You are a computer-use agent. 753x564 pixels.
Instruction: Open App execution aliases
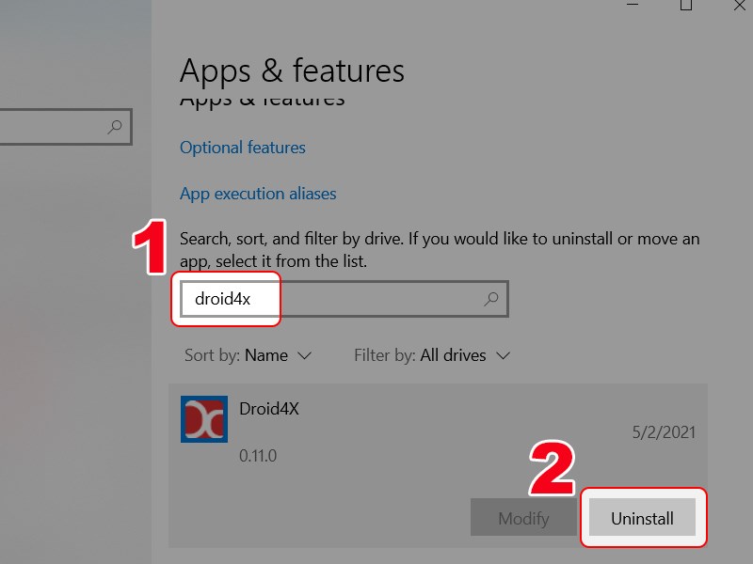(258, 194)
